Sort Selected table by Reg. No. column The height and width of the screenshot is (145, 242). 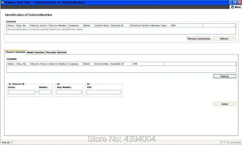(23, 25)
